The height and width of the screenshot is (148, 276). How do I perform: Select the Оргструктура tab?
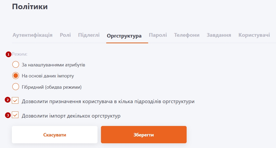click(x=124, y=36)
